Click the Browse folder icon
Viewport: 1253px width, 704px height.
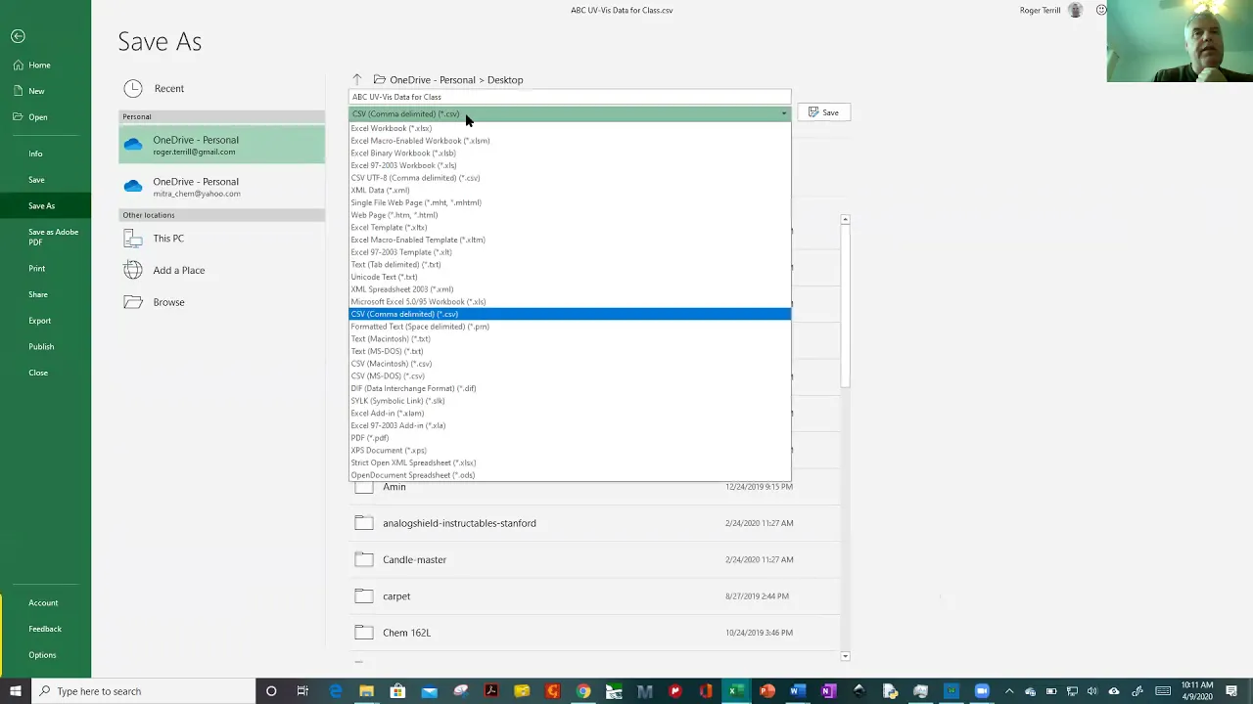133,302
